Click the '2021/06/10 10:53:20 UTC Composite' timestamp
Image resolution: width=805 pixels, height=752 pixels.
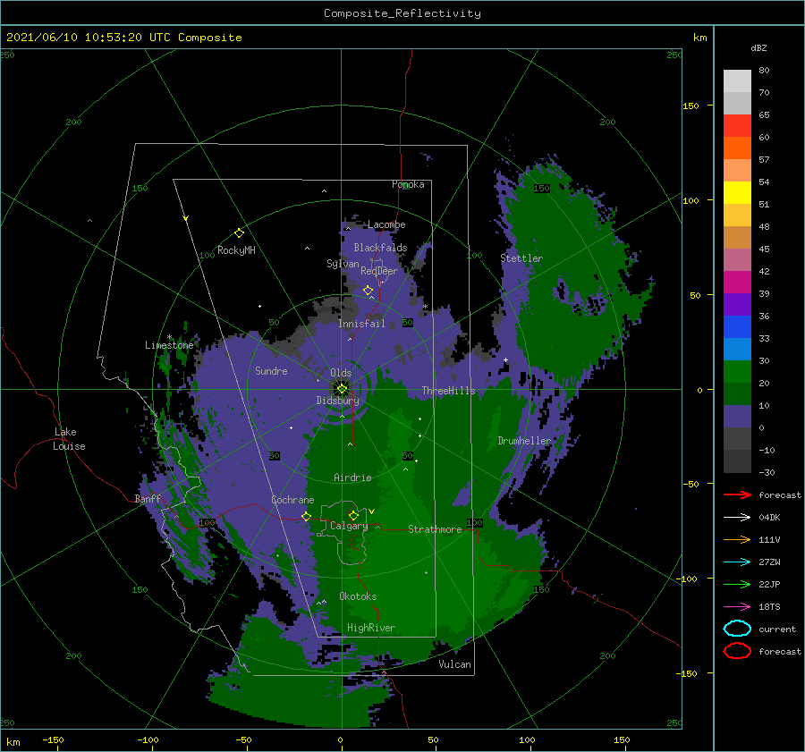(123, 38)
